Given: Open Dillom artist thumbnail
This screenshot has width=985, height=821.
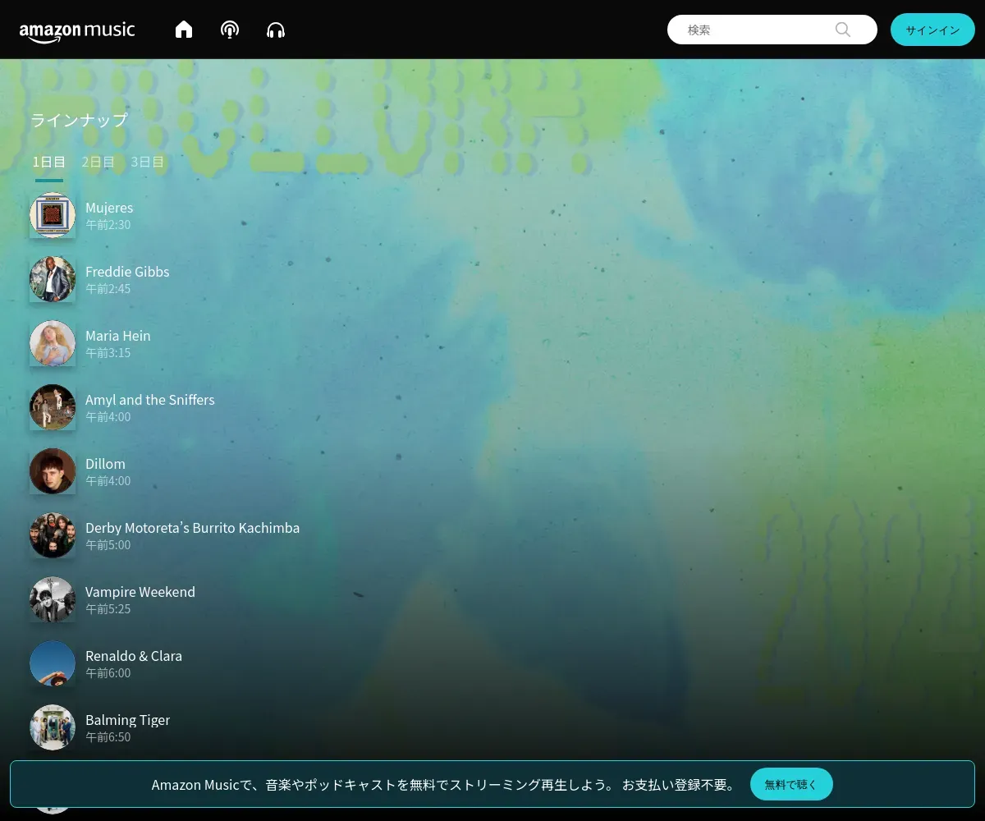Looking at the screenshot, I should (53, 471).
